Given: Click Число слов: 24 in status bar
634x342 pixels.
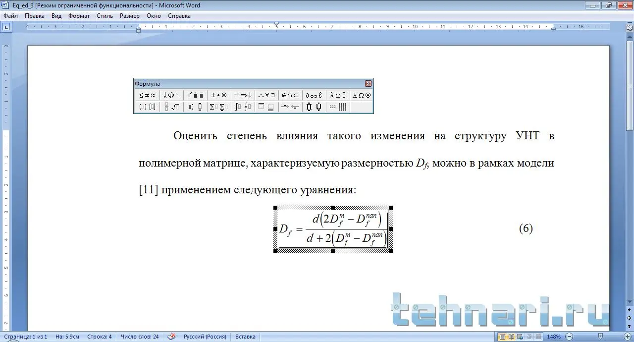Looking at the screenshot, I should 140,337.
